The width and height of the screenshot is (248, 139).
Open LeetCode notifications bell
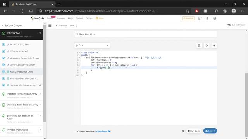tap(207, 18)
